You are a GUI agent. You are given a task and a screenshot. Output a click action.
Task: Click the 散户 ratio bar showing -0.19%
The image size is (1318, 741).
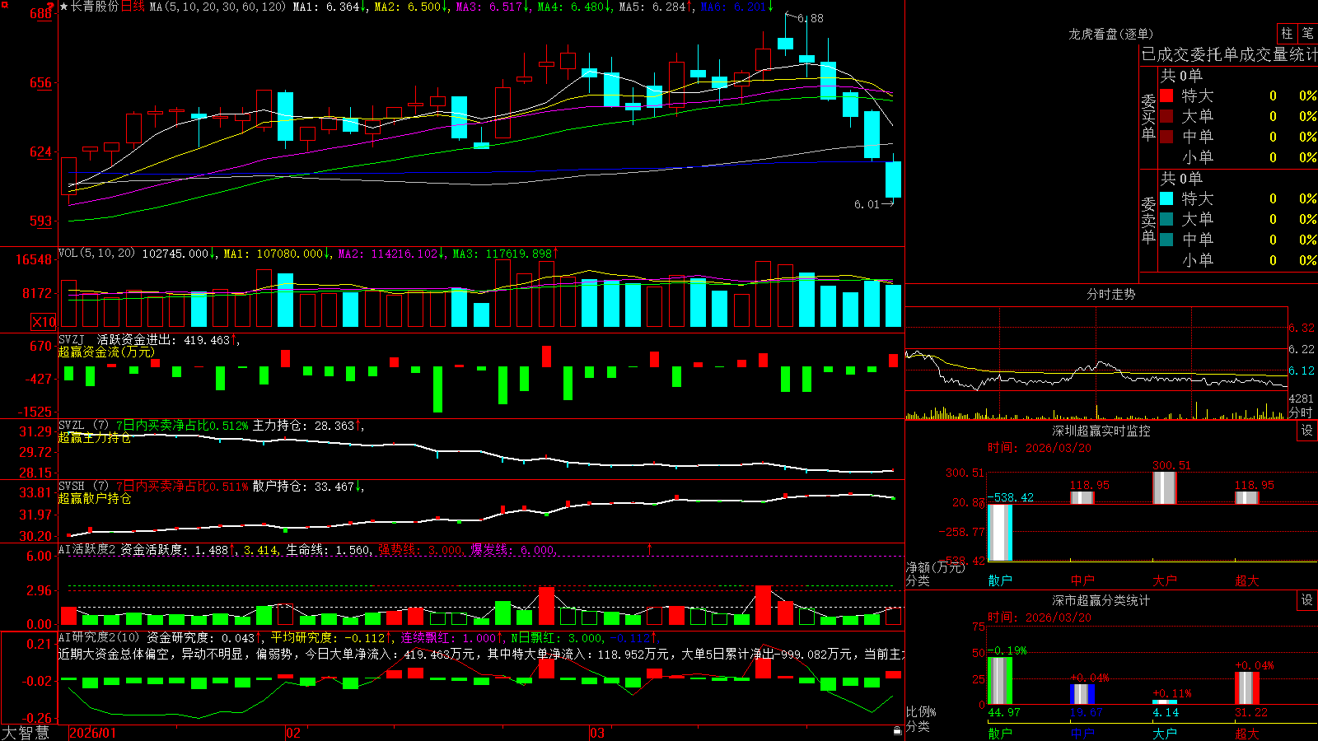point(1000,680)
